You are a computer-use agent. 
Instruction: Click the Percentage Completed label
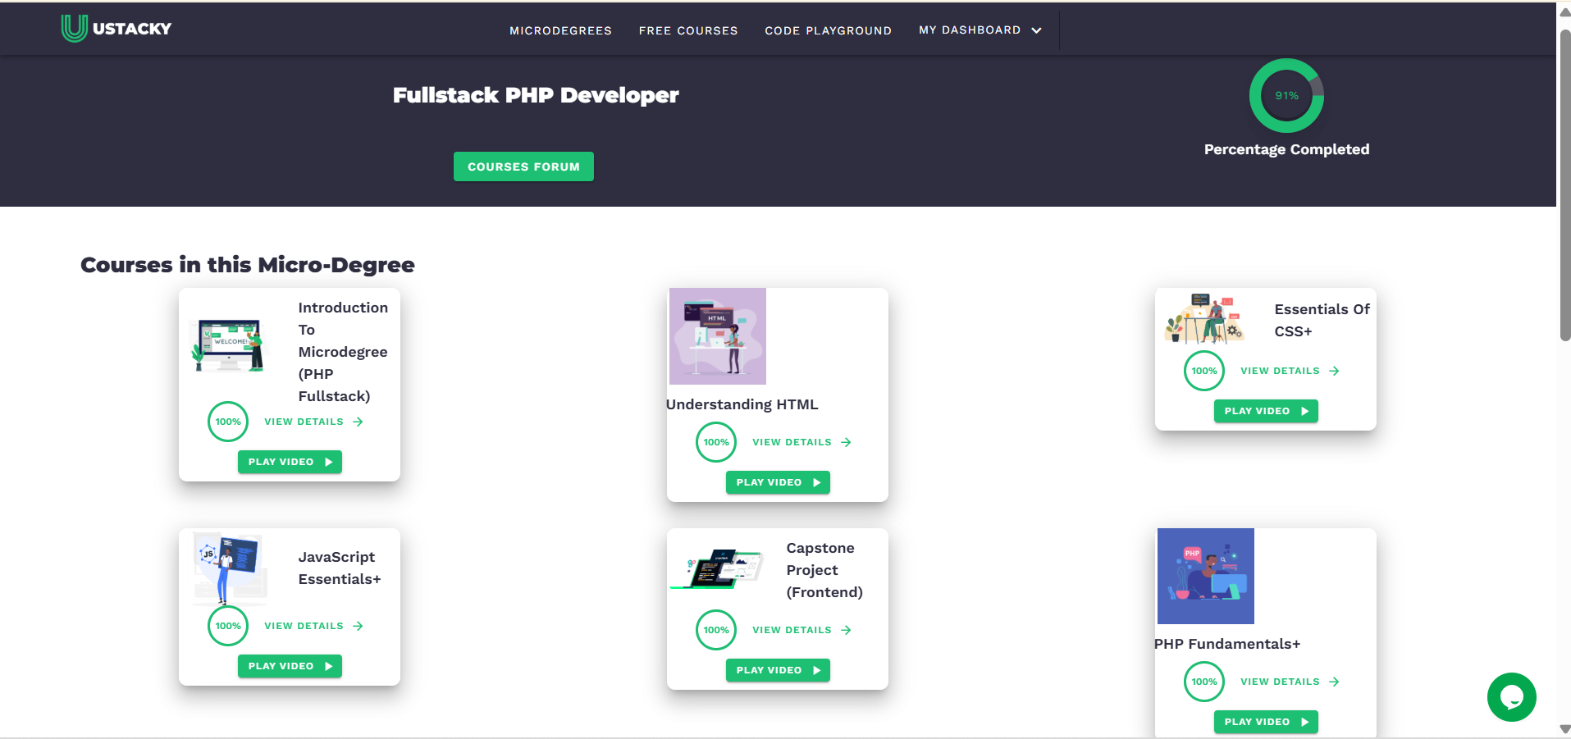click(1286, 149)
